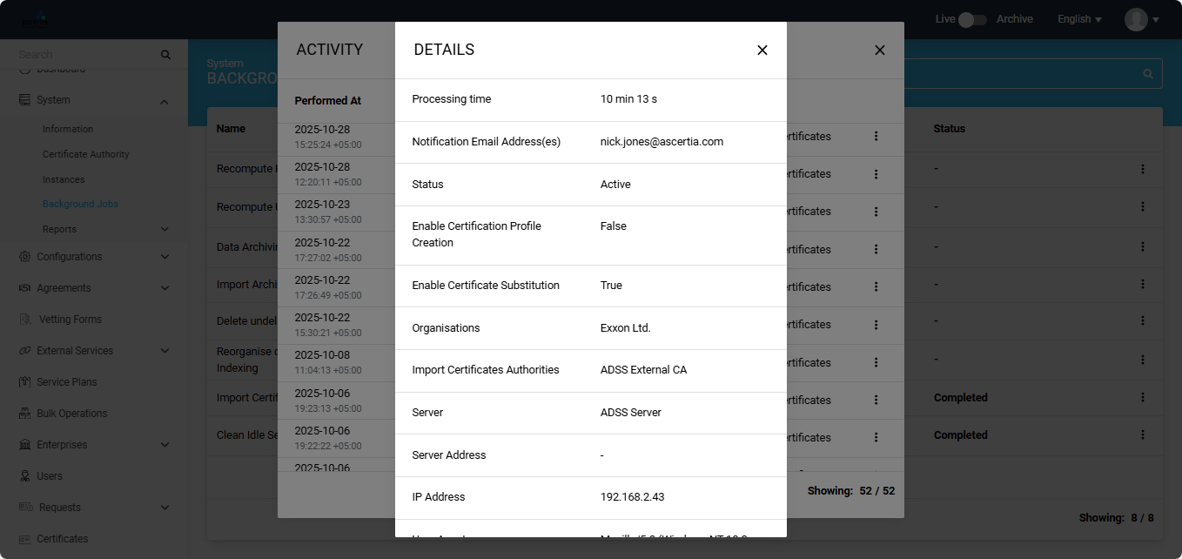Click the top-right search magnifier icon
Viewport: 1182px width, 559px height.
point(1148,74)
